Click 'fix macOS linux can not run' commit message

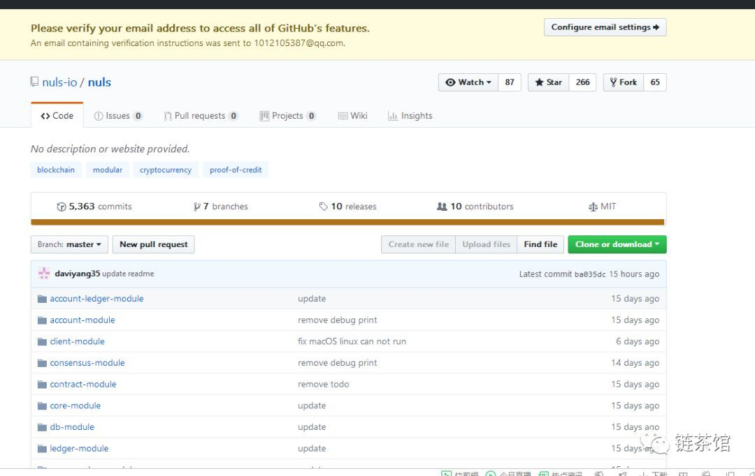352,341
